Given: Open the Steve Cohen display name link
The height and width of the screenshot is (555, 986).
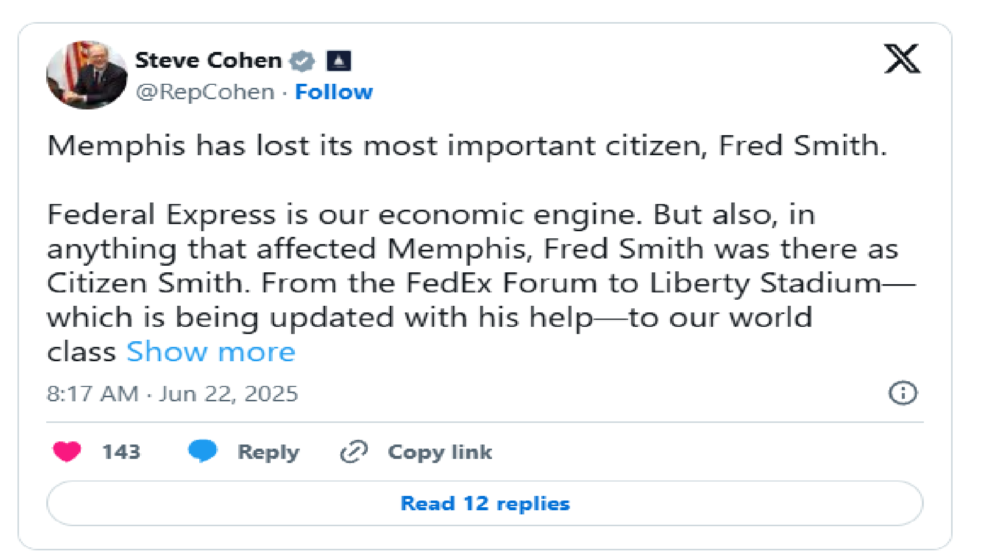Looking at the screenshot, I should tap(208, 61).
